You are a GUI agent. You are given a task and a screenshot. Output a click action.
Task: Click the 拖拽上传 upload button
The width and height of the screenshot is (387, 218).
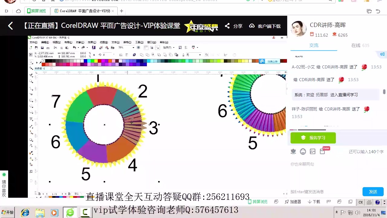(x=269, y=61)
